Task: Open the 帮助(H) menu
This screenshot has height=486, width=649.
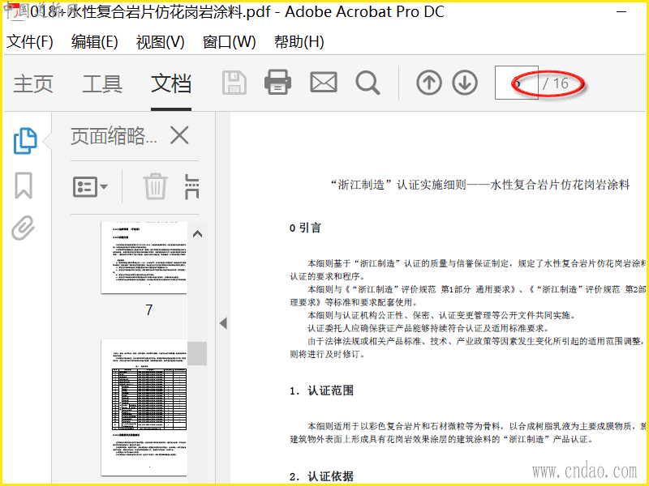Action: (x=299, y=42)
